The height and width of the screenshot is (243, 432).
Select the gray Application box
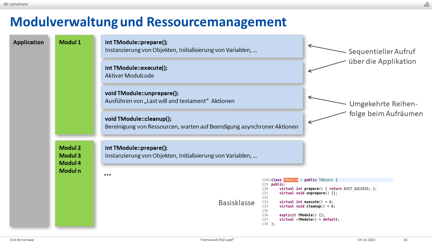[x=29, y=130]
